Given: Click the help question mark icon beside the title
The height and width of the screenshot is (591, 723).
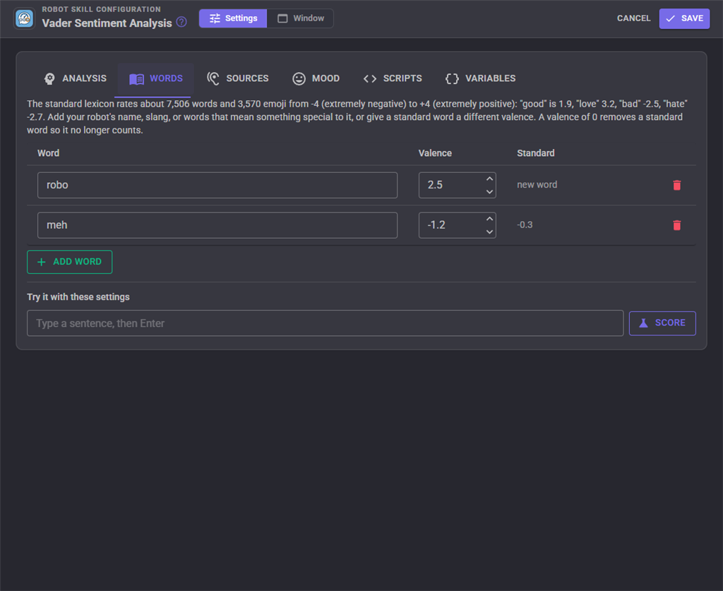Looking at the screenshot, I should pyautogui.click(x=181, y=22).
